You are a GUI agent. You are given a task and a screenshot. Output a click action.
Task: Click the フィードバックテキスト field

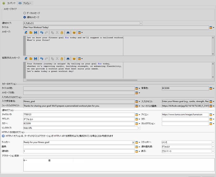[x=79, y=106]
